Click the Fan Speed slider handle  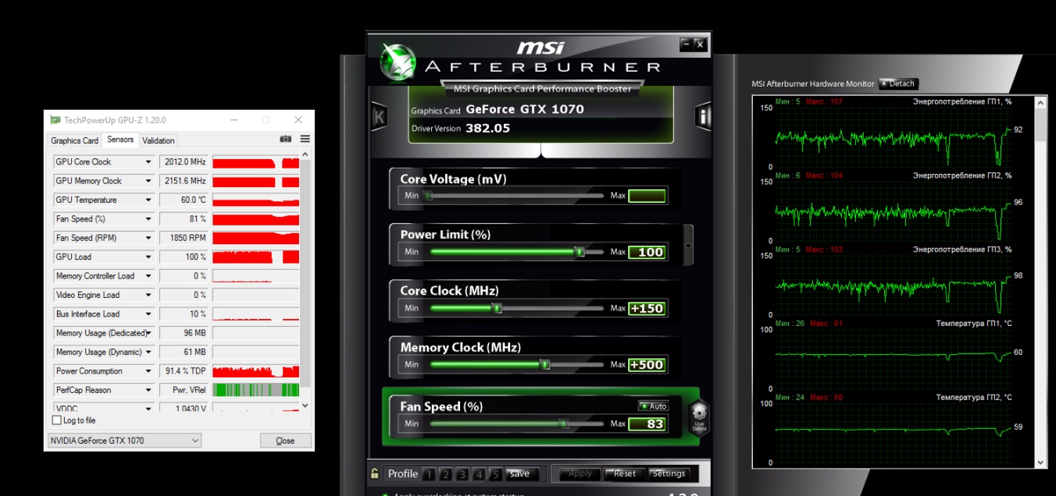coord(563,423)
